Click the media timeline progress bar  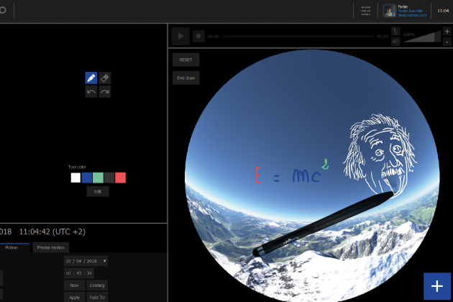pyautogui.click(x=298, y=37)
